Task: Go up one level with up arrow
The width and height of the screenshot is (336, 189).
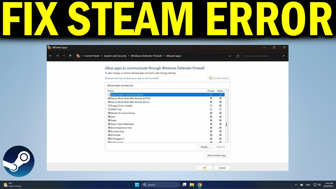Action: coord(70,56)
